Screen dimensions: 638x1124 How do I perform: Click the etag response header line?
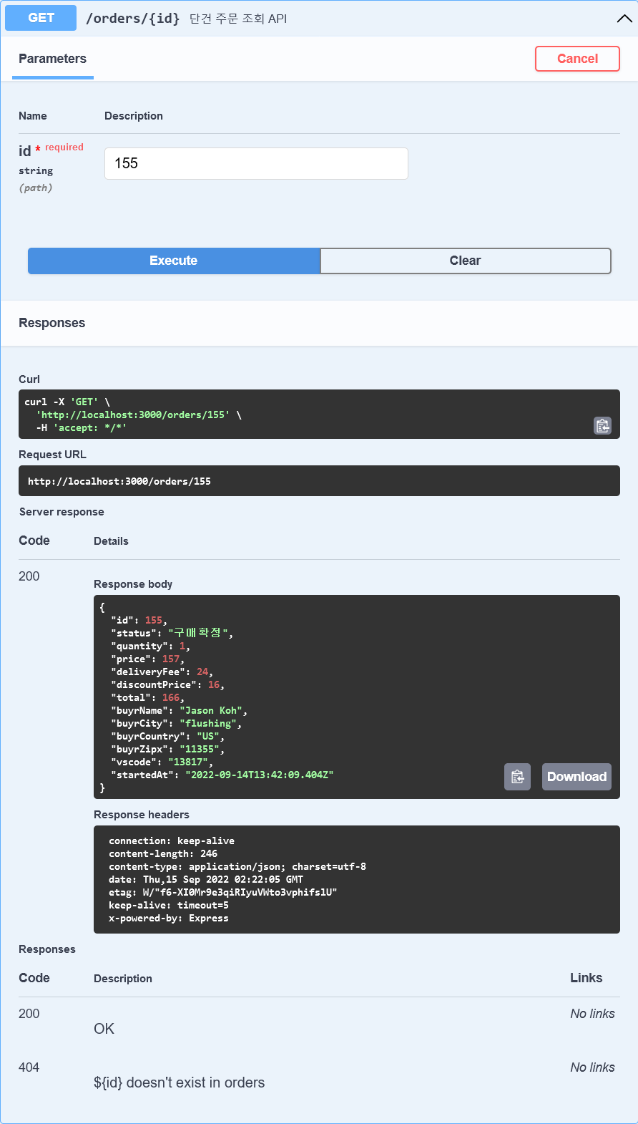(x=223, y=893)
